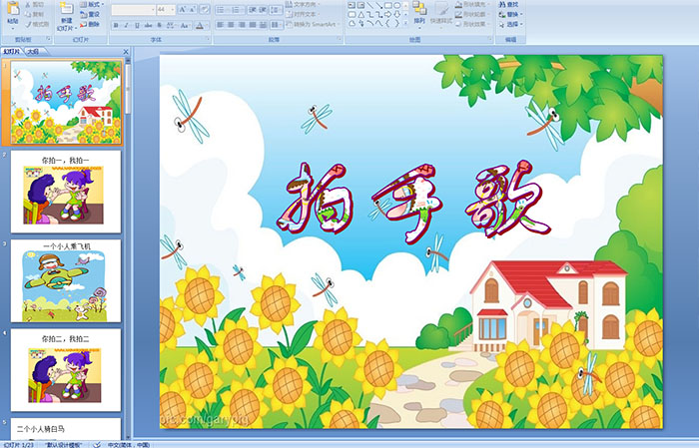
Task: Click the Replace (替换) button
Action: pyautogui.click(x=510, y=14)
